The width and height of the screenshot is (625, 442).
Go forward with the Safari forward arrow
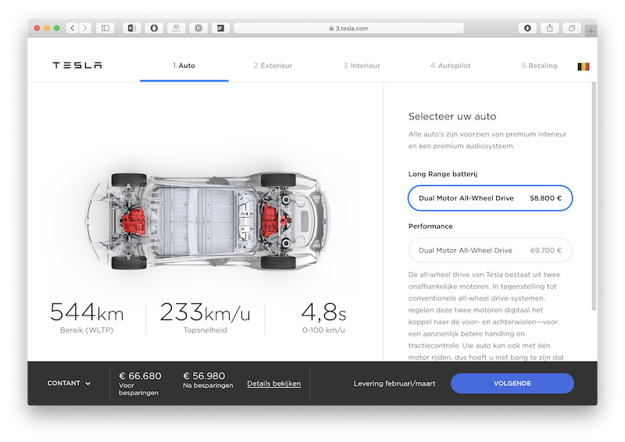tap(85, 28)
